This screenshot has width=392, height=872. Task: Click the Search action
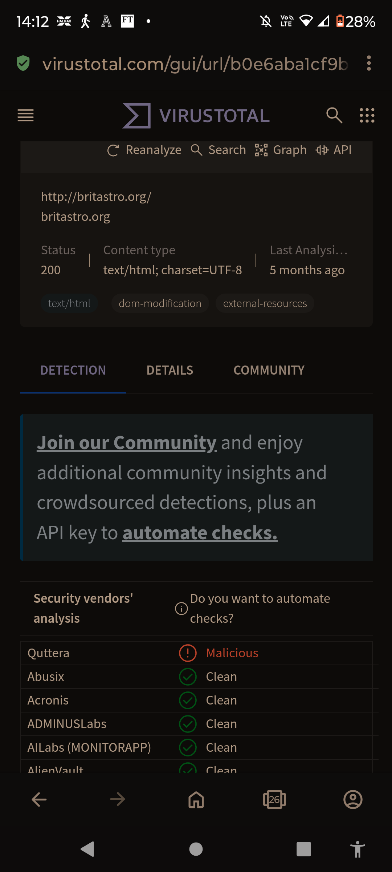click(x=218, y=150)
